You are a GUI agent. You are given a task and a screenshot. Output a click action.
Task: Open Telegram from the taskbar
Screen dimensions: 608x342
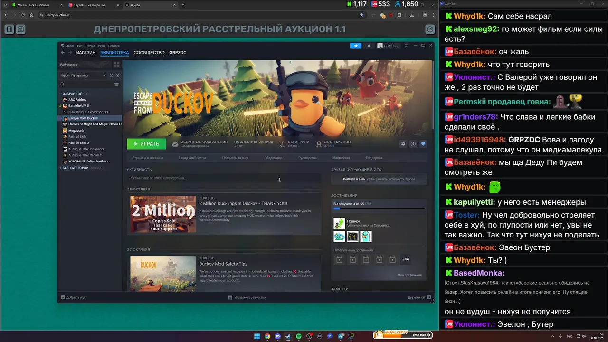[x=341, y=336]
